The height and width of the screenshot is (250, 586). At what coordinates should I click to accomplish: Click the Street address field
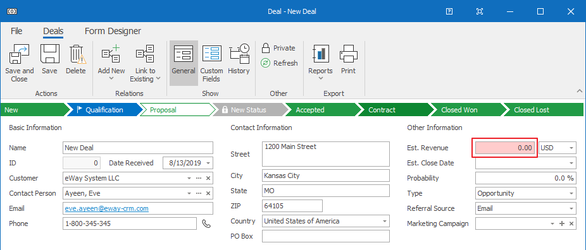326,153
